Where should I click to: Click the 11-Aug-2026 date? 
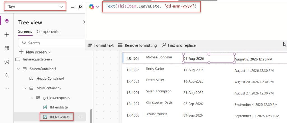click(193, 70)
